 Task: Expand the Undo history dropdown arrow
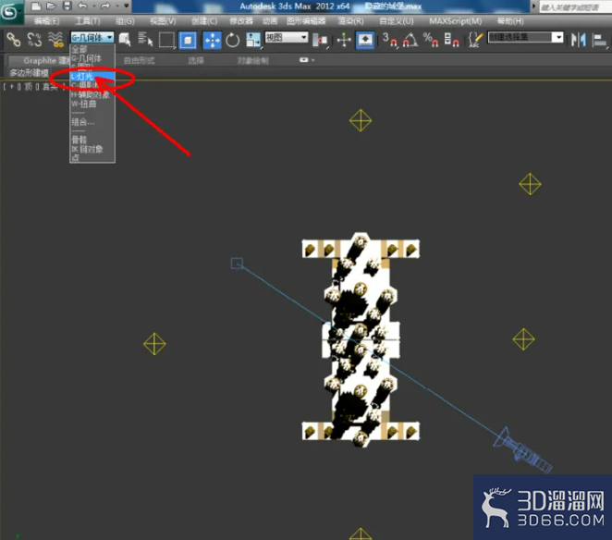(x=94, y=6)
